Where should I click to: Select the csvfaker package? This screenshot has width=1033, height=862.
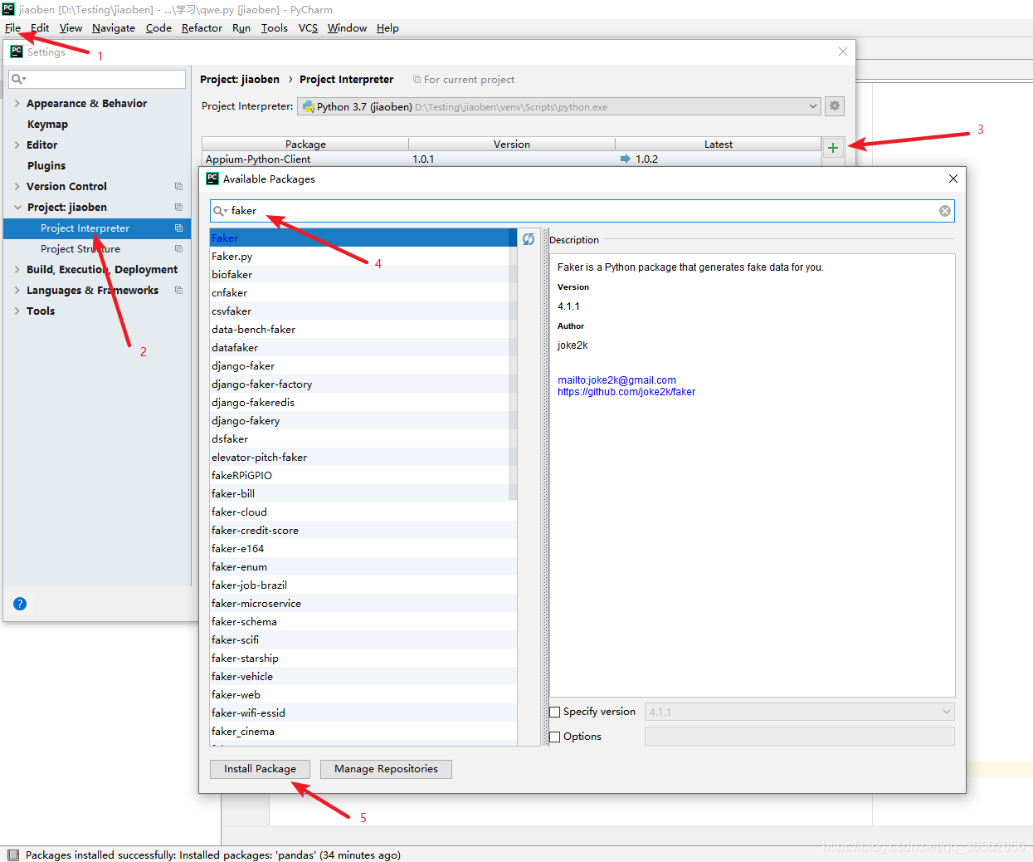(363, 311)
